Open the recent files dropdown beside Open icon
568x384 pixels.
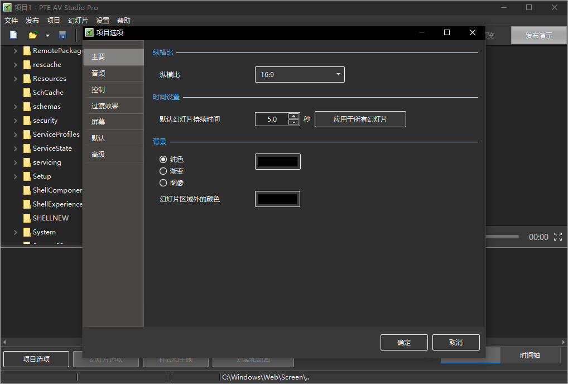click(47, 35)
